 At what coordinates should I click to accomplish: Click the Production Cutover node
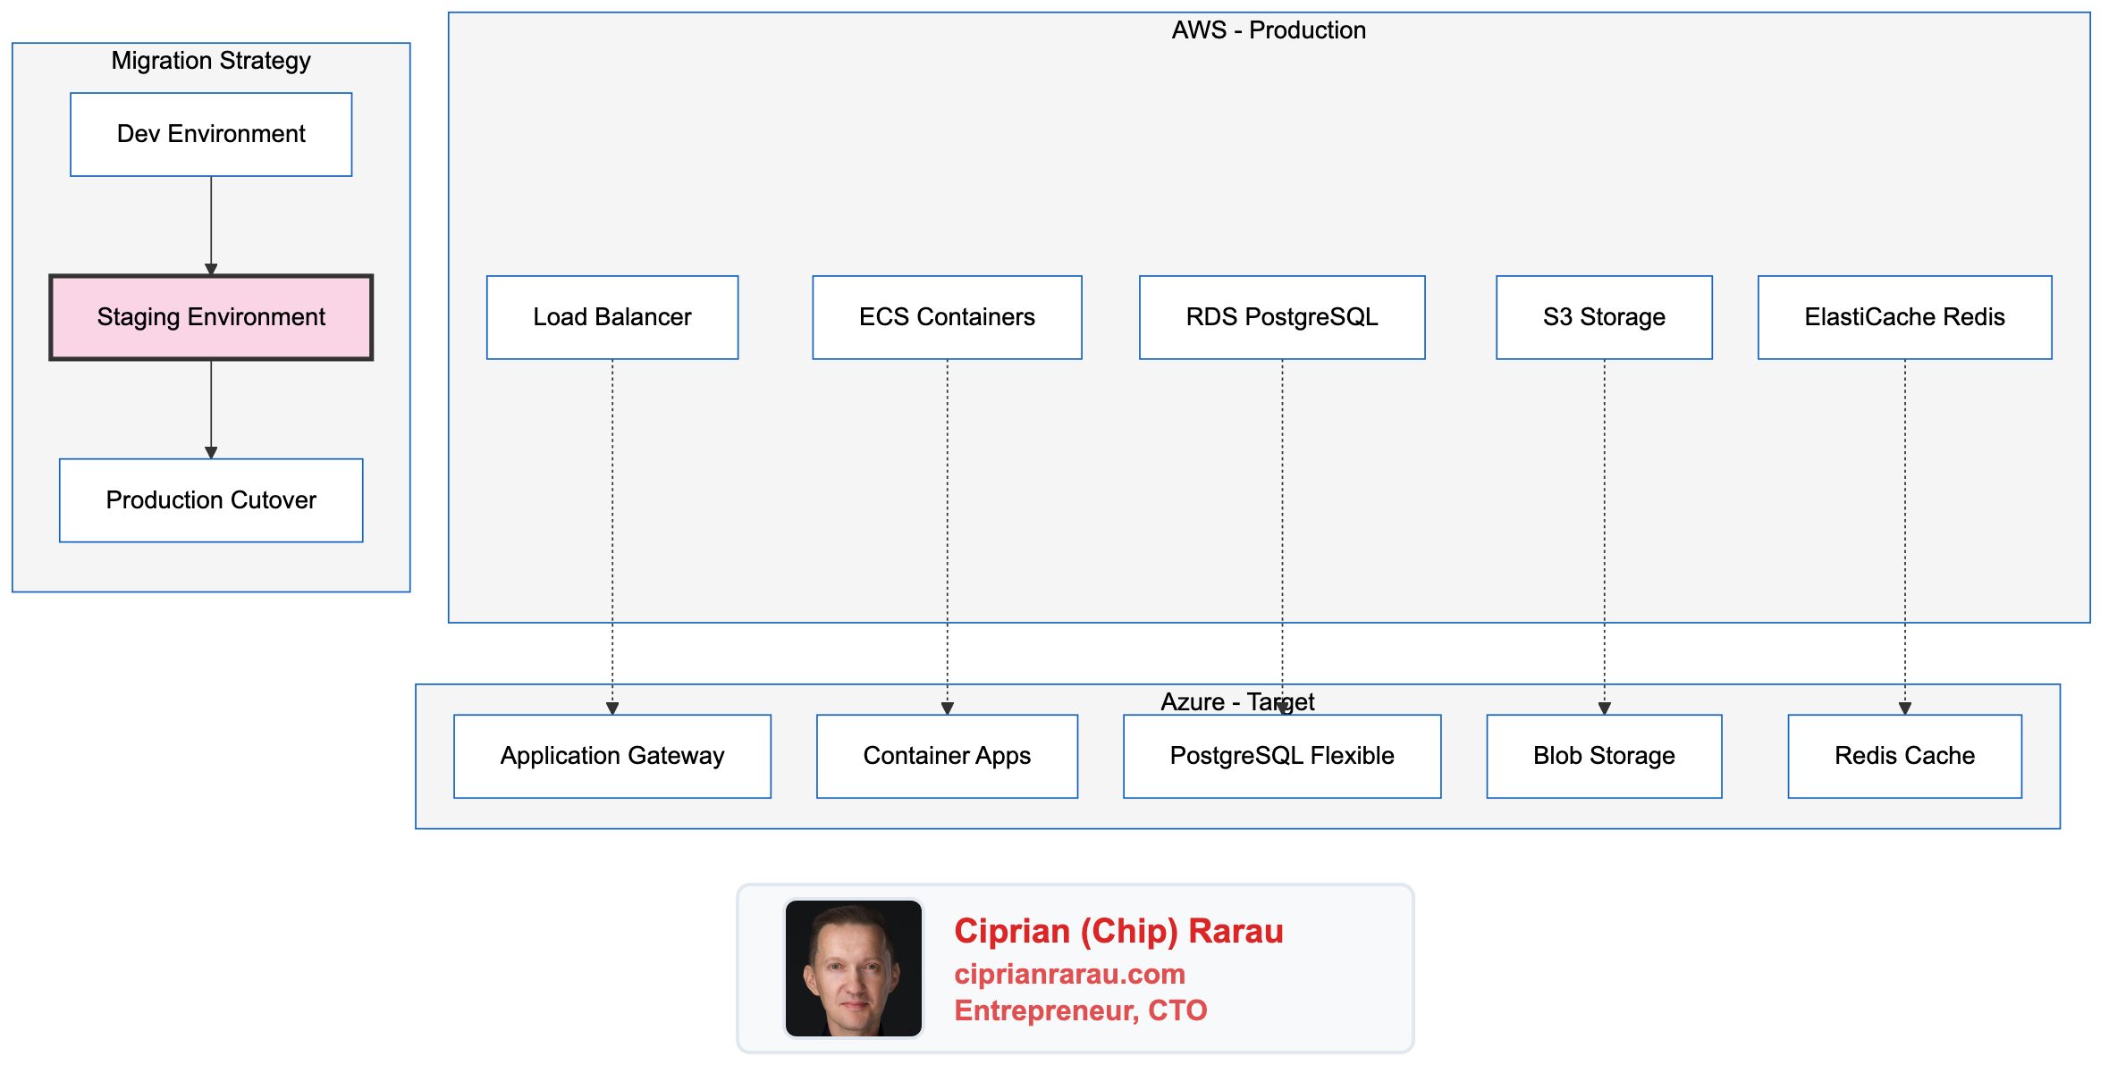tap(211, 500)
